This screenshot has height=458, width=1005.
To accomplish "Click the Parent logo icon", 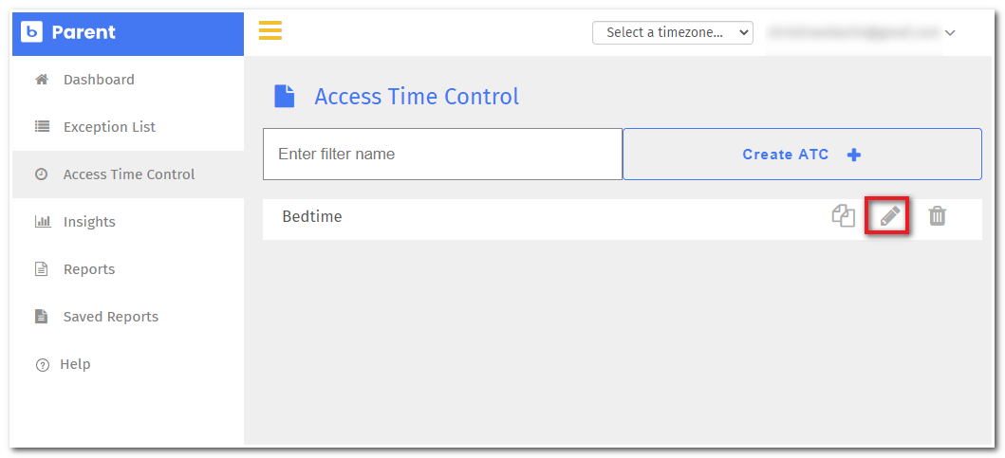I will tap(31, 32).
